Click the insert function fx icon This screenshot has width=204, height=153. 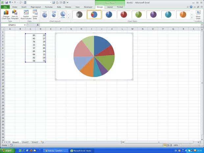point(38,25)
